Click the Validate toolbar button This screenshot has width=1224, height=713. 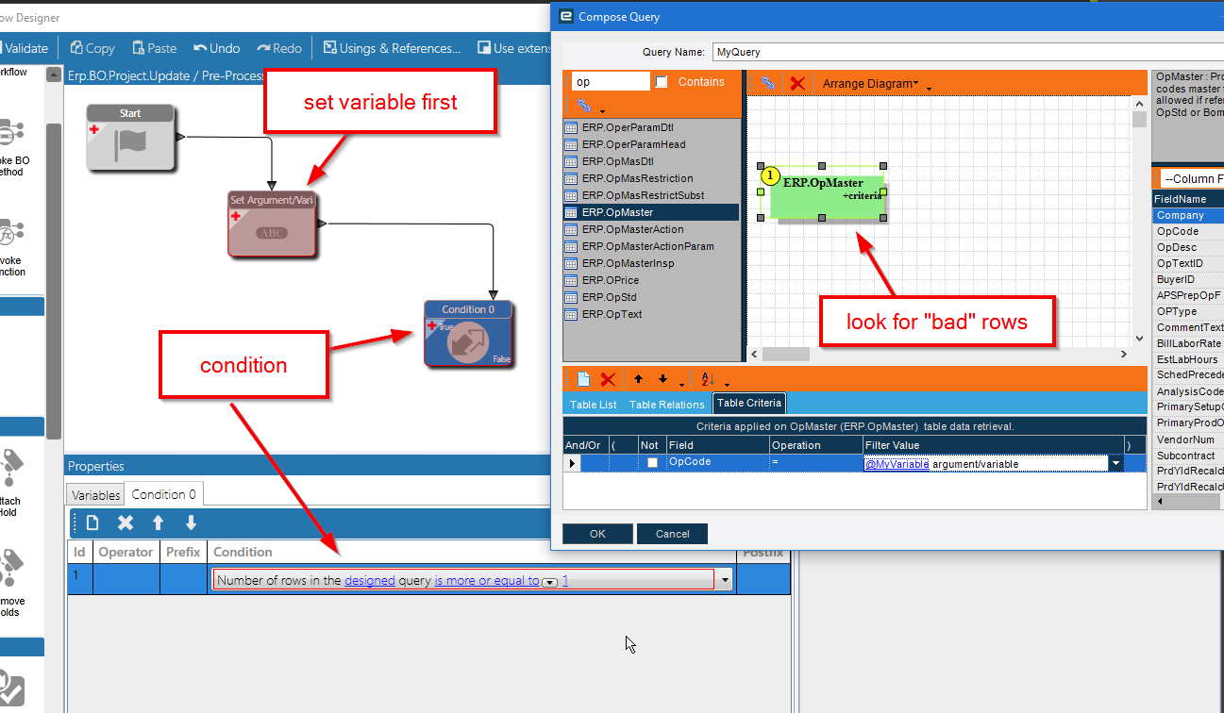pos(24,48)
